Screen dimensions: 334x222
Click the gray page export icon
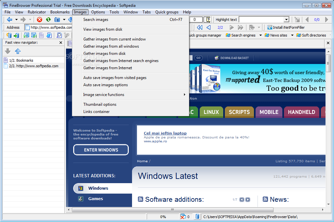coord(252,27)
